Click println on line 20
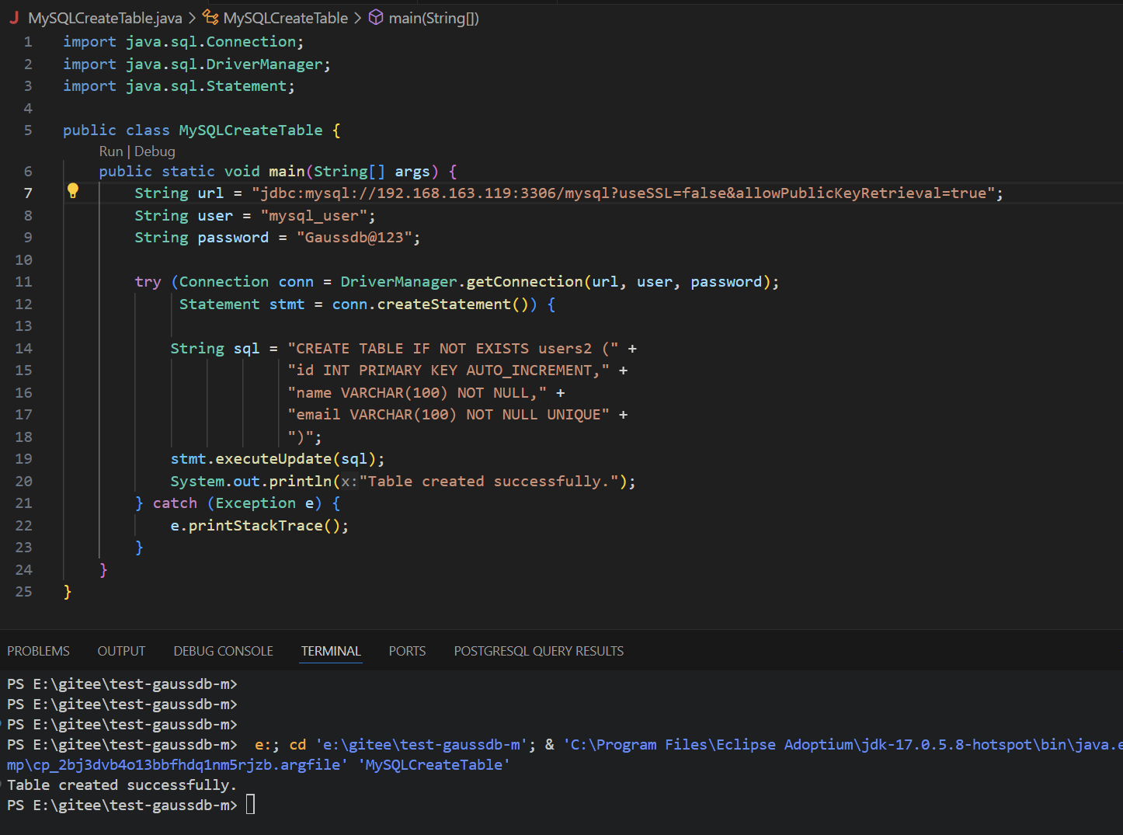This screenshot has width=1123, height=835. tap(300, 481)
